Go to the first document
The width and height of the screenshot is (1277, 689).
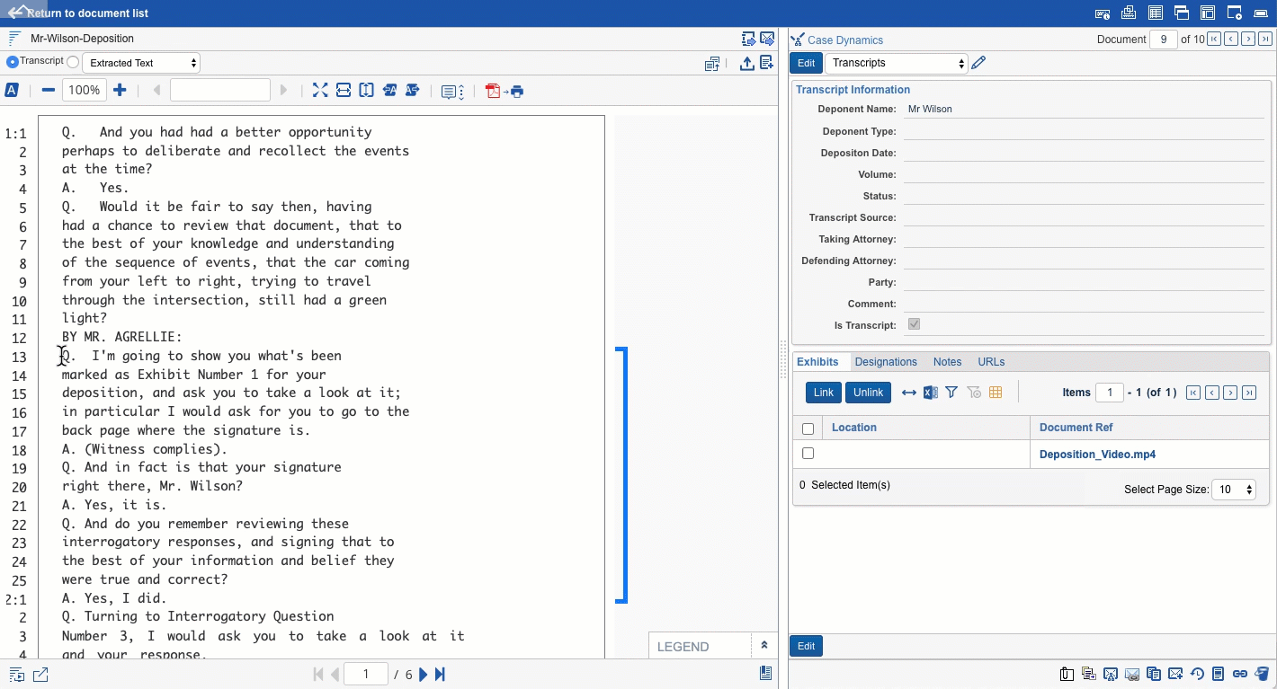pyautogui.click(x=1214, y=40)
